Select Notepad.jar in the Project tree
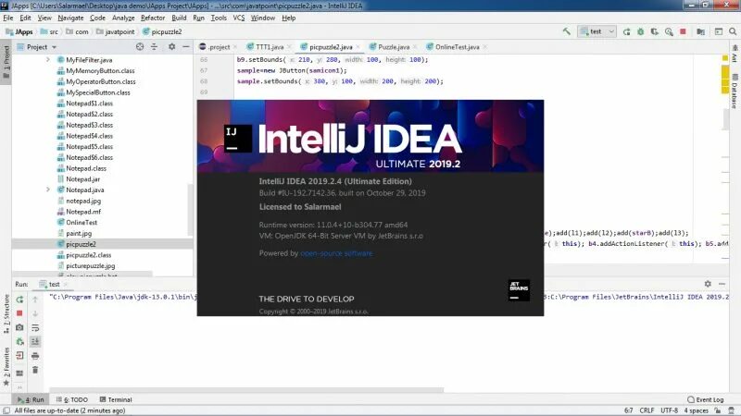 82,178
